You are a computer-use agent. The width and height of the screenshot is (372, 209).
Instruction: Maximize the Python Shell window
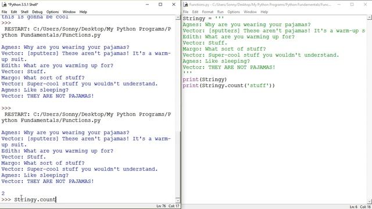coord(160,5)
